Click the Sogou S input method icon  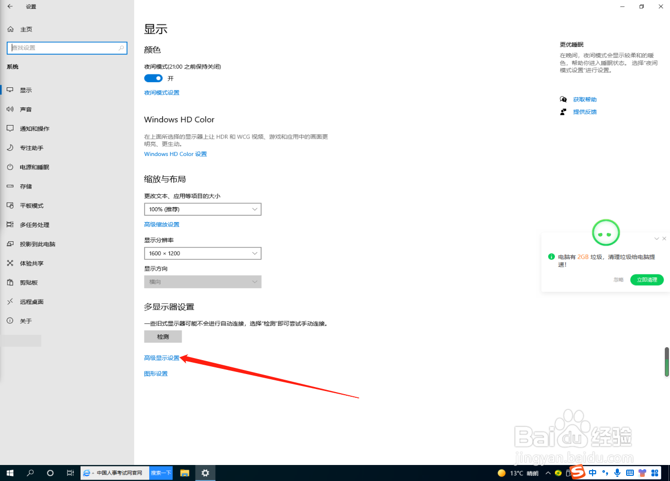tap(578, 472)
